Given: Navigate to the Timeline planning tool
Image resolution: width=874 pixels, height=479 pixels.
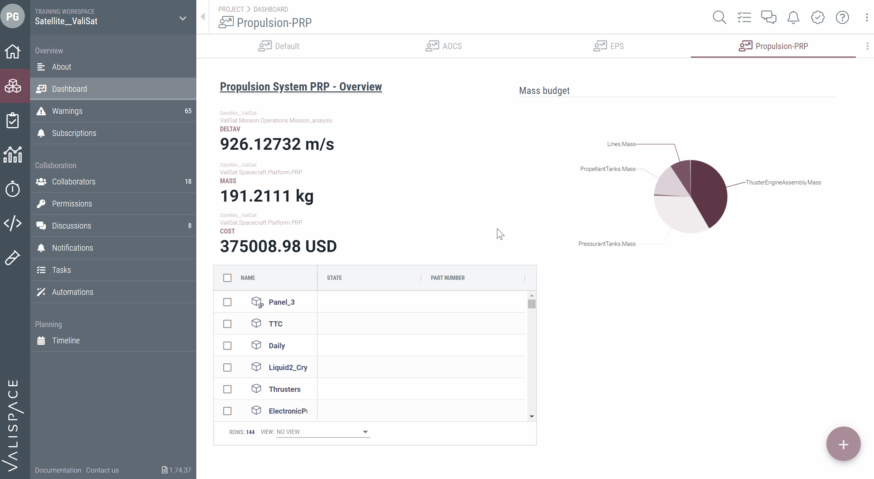Looking at the screenshot, I should coord(65,340).
